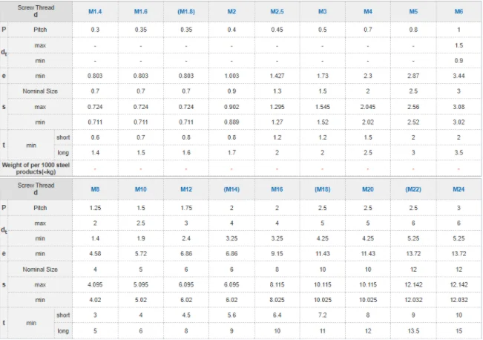483x340 pixels.
Task: Click the (M22) thread header
Action: tap(413, 190)
